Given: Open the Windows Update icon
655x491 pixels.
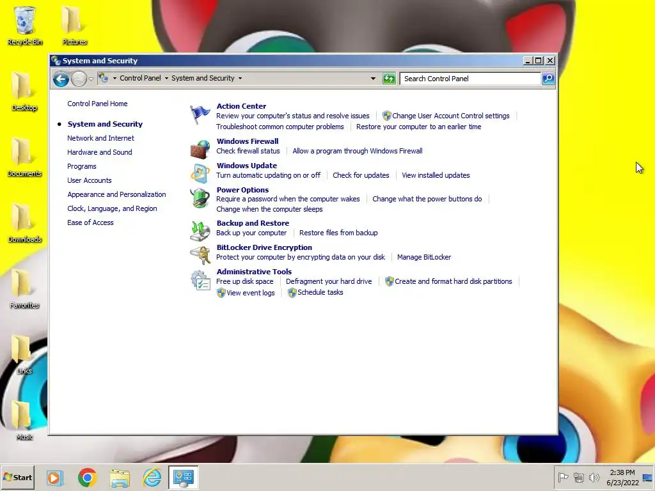Looking at the screenshot, I should (x=200, y=173).
